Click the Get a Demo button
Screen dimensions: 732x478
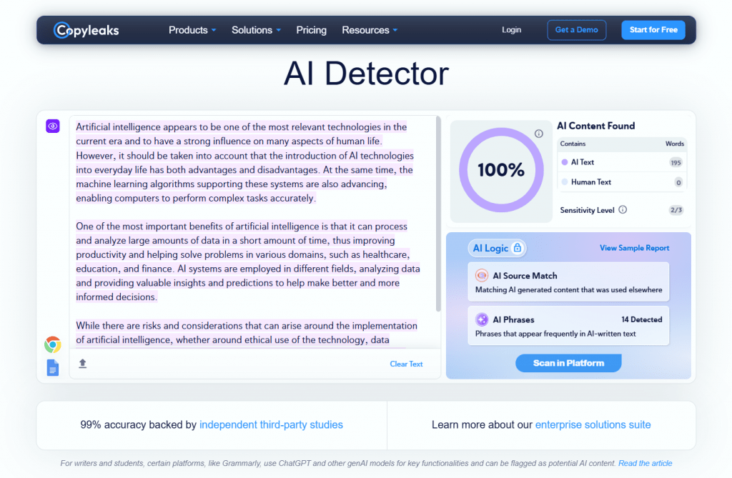577,30
